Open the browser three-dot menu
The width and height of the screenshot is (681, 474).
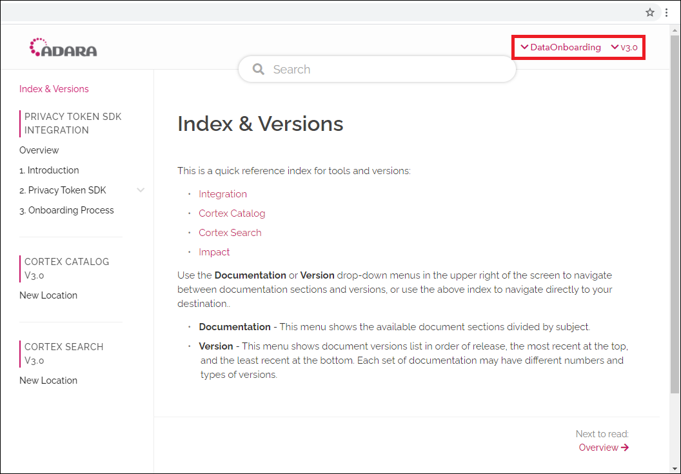667,13
